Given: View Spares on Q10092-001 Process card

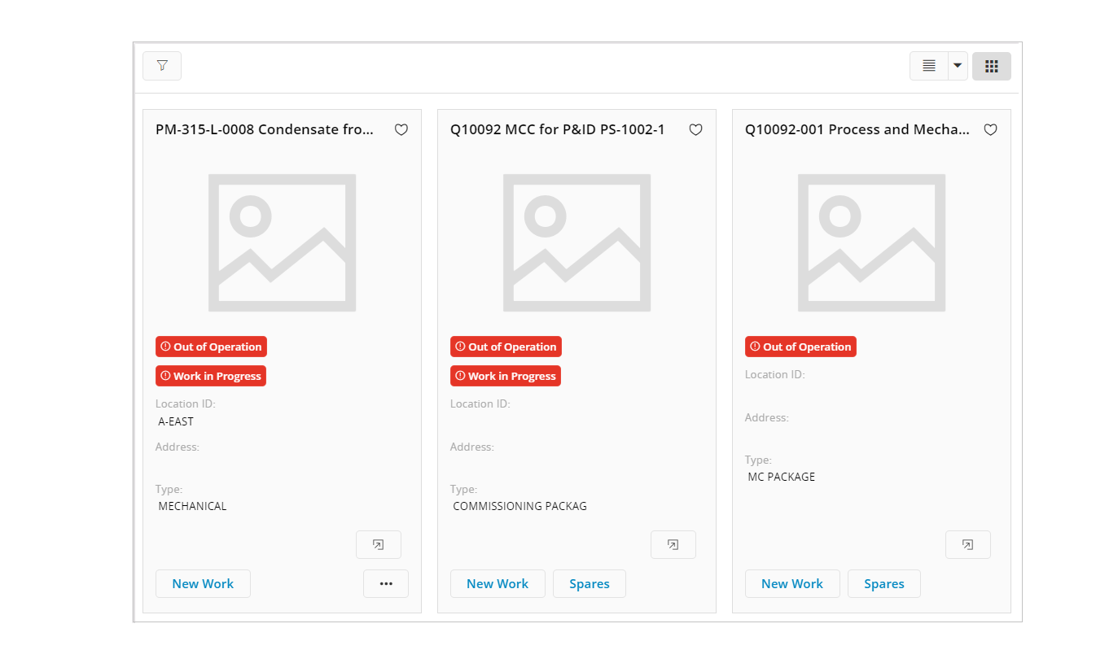Looking at the screenshot, I should tap(884, 584).
